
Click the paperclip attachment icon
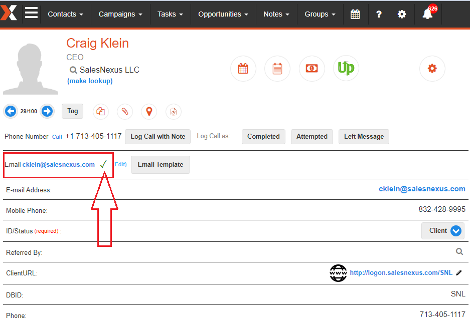click(125, 112)
